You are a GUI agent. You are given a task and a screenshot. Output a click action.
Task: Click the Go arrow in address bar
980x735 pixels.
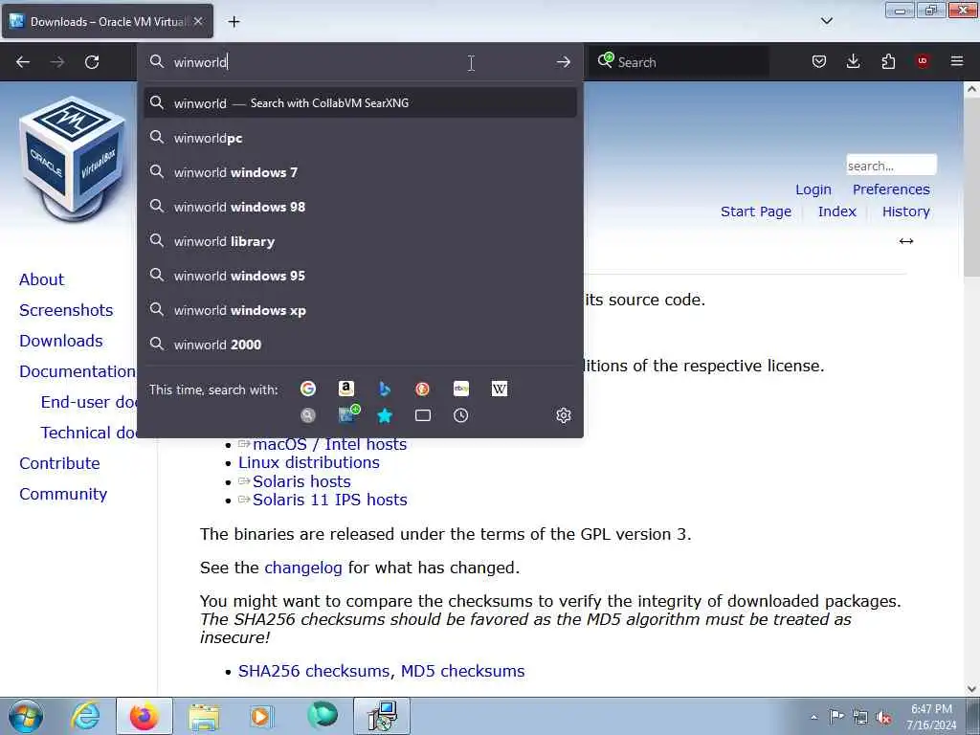(563, 62)
